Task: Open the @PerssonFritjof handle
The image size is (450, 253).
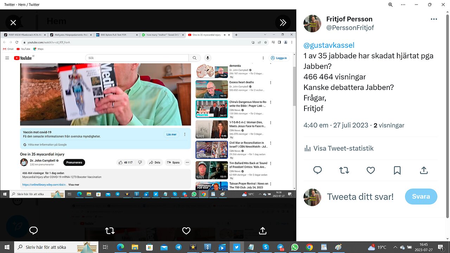Action: tap(350, 28)
